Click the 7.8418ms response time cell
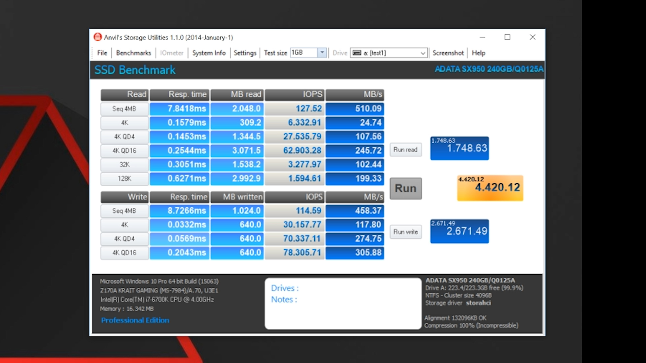The image size is (646, 363). tap(179, 109)
